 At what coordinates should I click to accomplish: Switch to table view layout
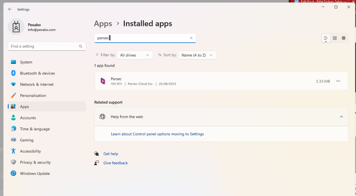[343, 38]
